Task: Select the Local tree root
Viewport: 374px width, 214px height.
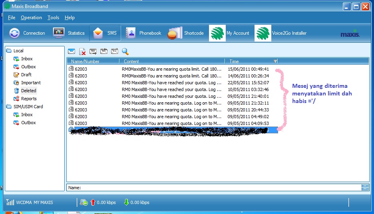Action: pos(18,51)
